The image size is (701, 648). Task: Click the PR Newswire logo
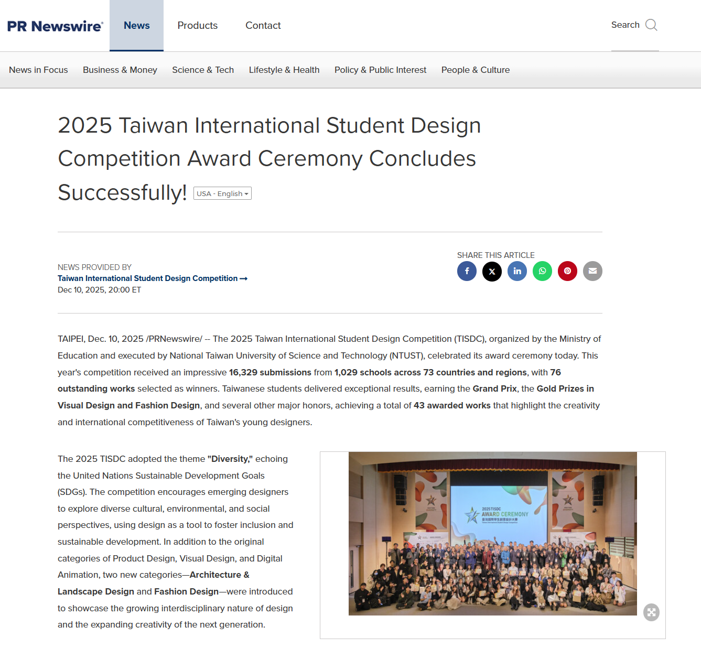55,26
